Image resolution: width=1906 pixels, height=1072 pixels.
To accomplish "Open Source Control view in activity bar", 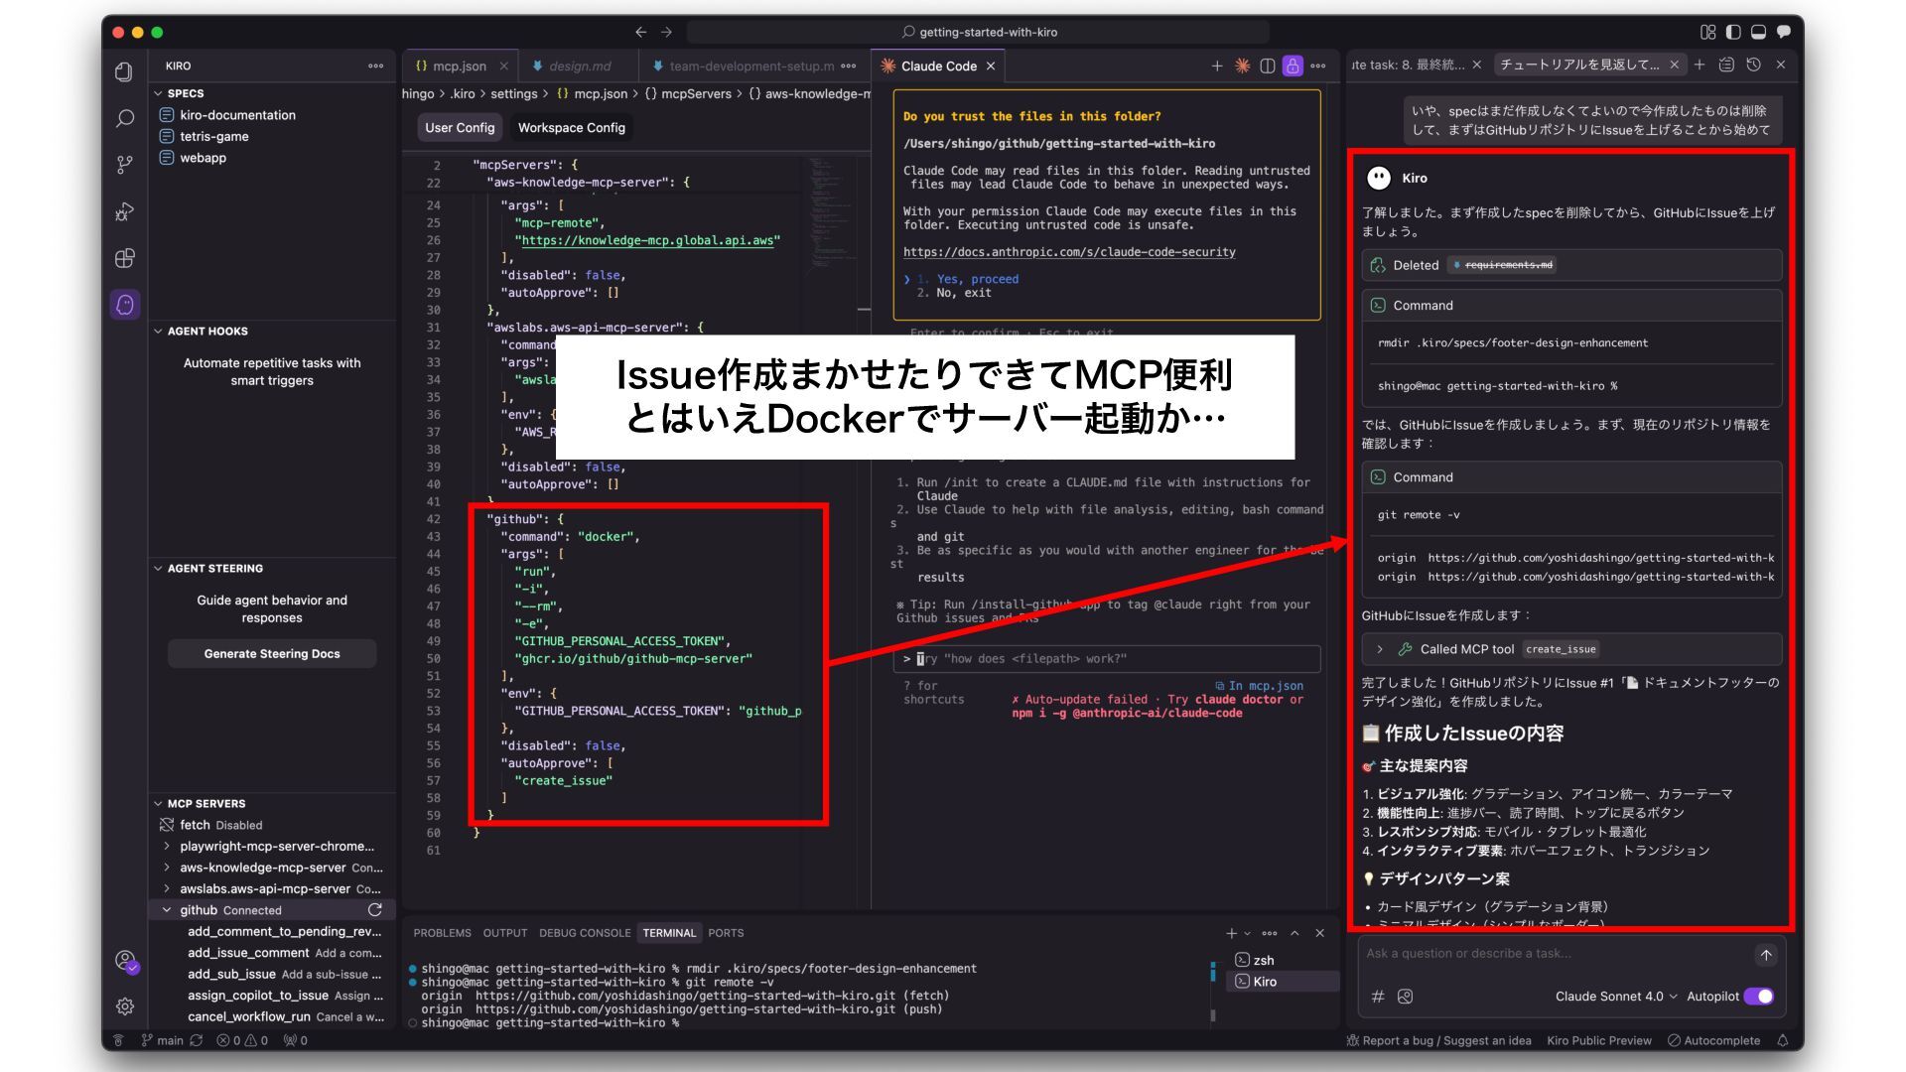I will pyautogui.click(x=124, y=165).
